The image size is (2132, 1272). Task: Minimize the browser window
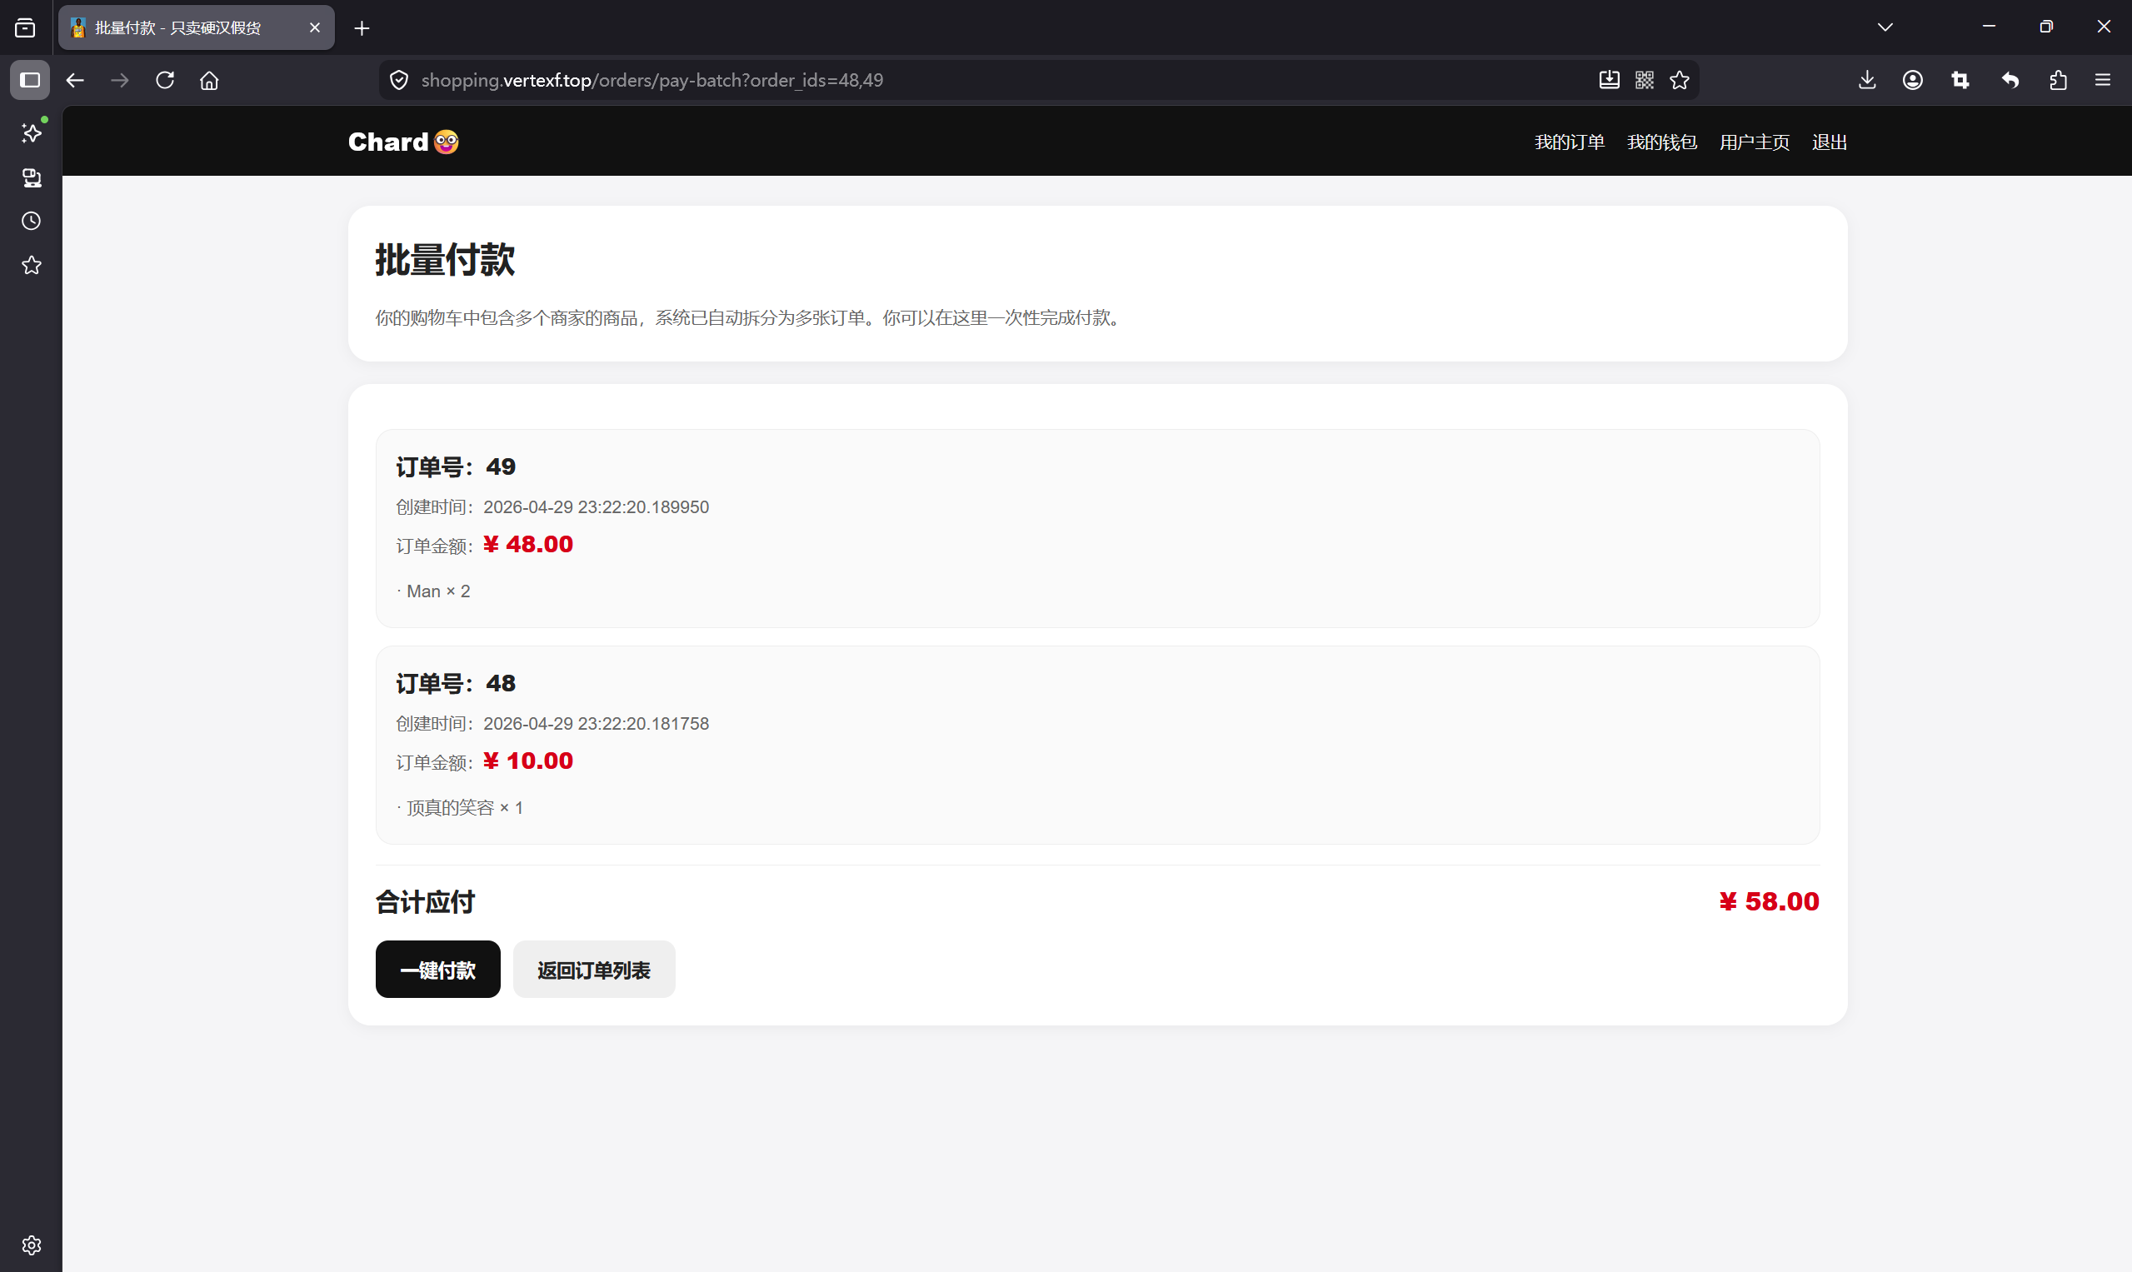click(1989, 27)
